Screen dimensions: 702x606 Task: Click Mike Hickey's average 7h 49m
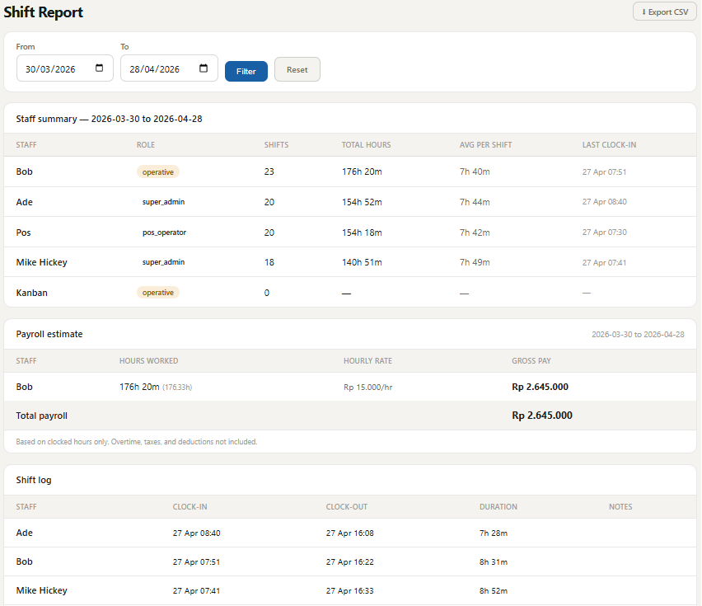(x=475, y=262)
